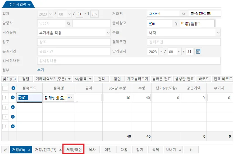Tick the select-all checkbox in table header

5,88
